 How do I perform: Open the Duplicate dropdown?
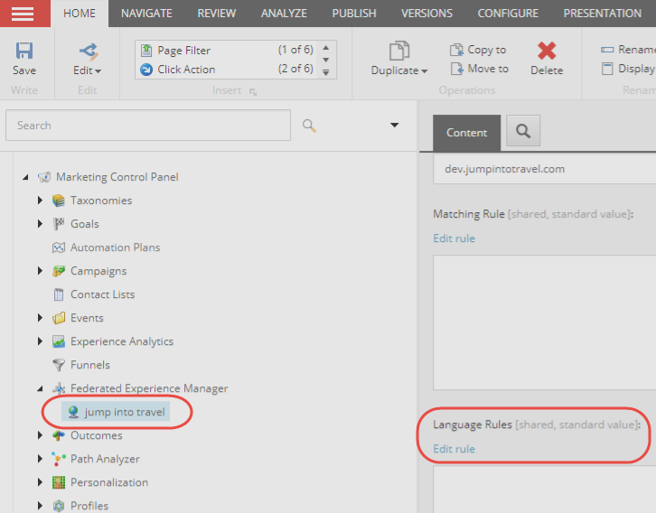(398, 60)
